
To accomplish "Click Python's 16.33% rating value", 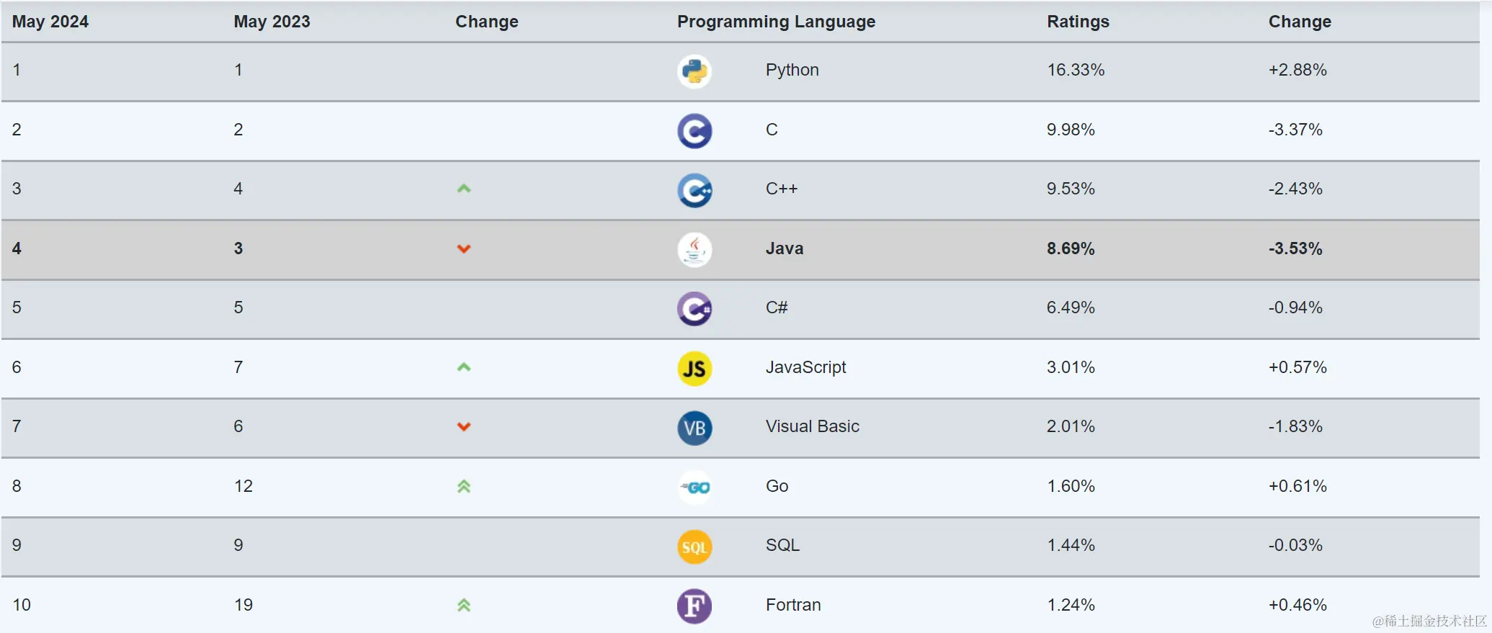I will (1076, 70).
